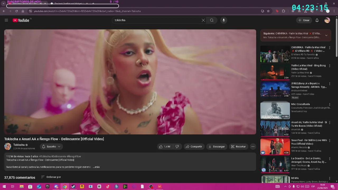
Task: Click the video player frame
Action: coord(130,82)
